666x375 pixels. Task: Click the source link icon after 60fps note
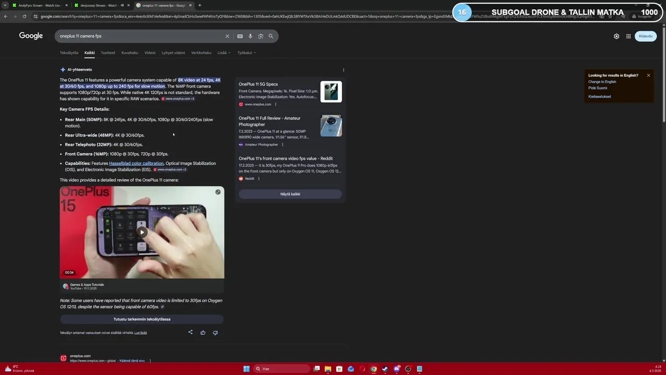coord(163,307)
